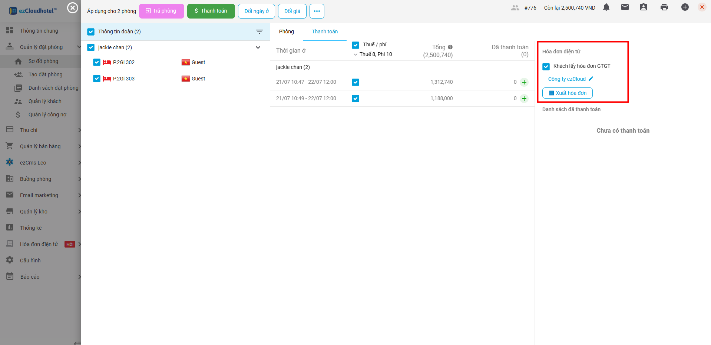Screen dimensions: 711x345
Task: Click the guest profile badge icon
Action: click(644, 7)
